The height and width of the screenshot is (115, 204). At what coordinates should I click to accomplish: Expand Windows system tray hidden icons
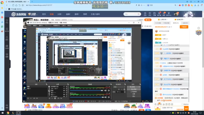click(x=170, y=113)
